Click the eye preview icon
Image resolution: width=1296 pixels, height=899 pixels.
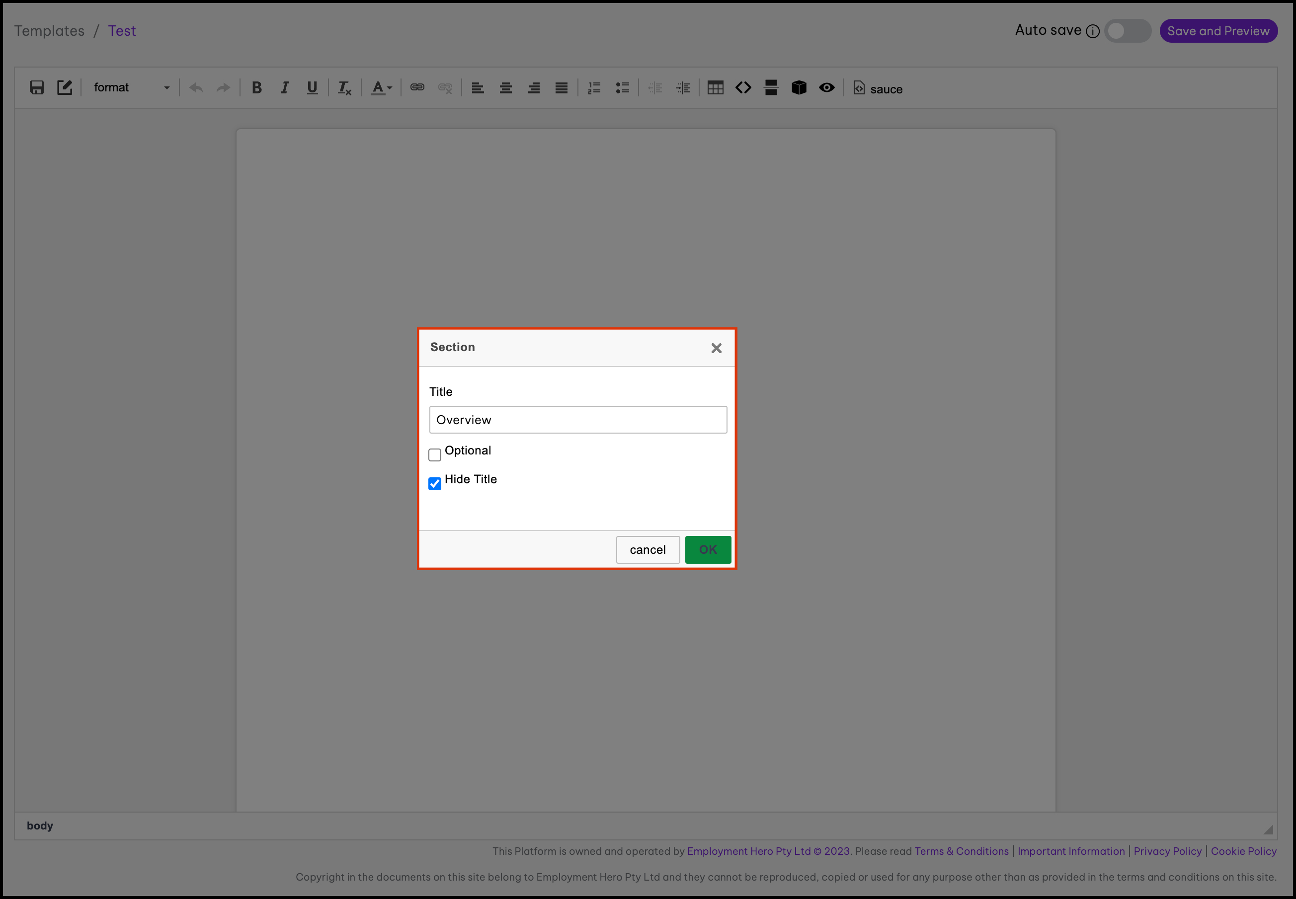[826, 87]
